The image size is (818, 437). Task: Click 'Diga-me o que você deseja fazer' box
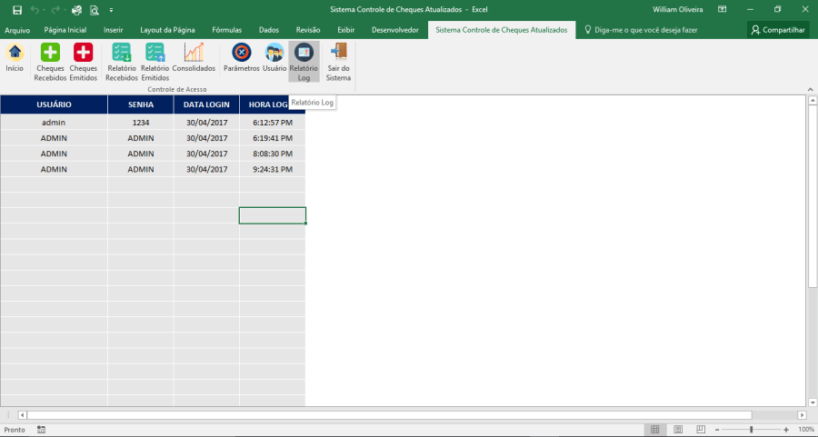click(641, 30)
